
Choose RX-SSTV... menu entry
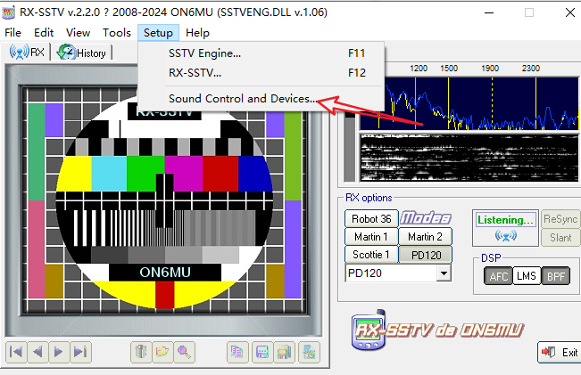coord(261,73)
